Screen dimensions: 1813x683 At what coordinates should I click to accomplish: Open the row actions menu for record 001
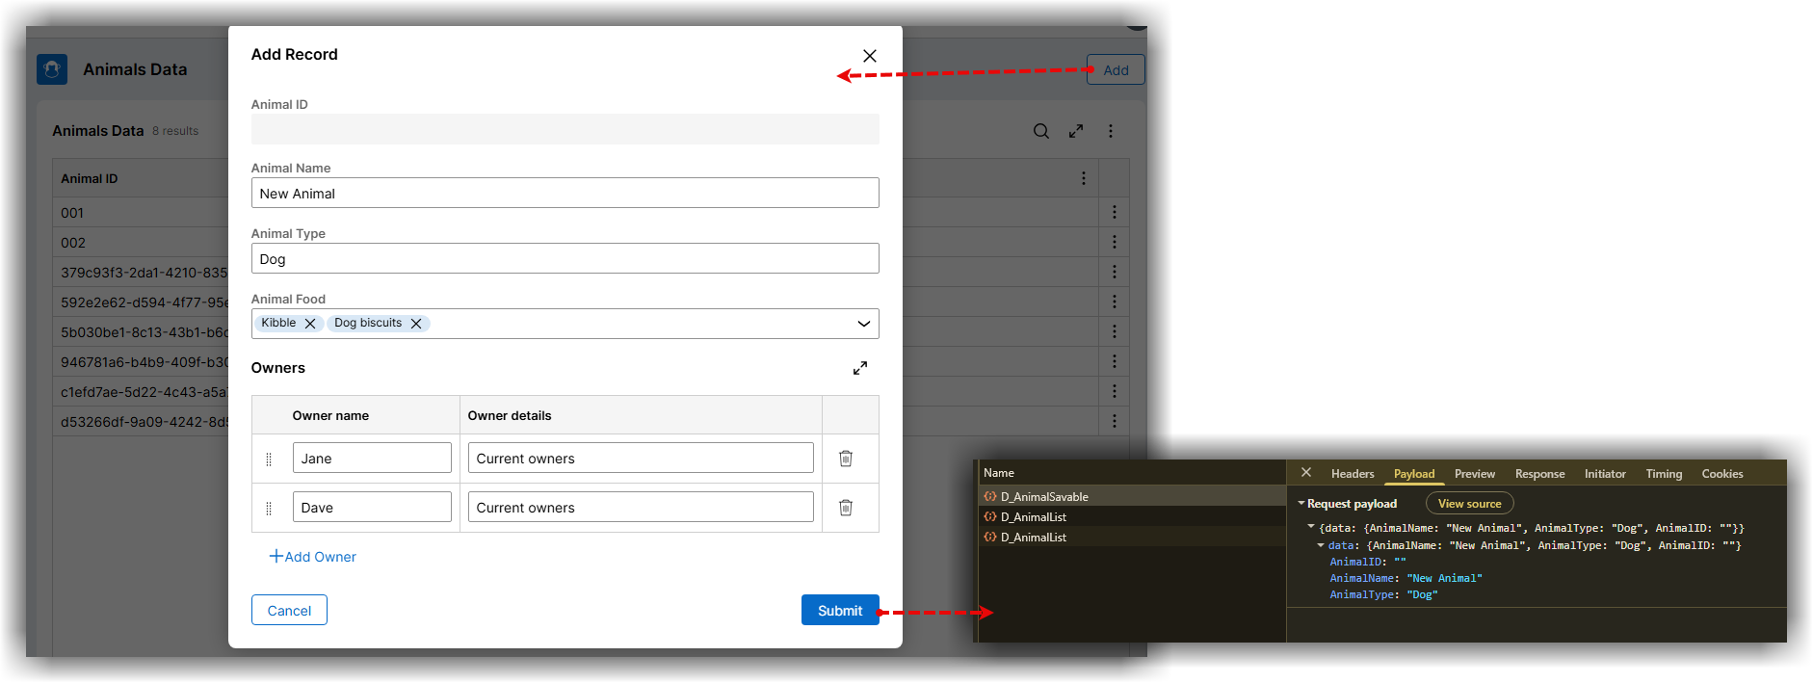tap(1115, 212)
